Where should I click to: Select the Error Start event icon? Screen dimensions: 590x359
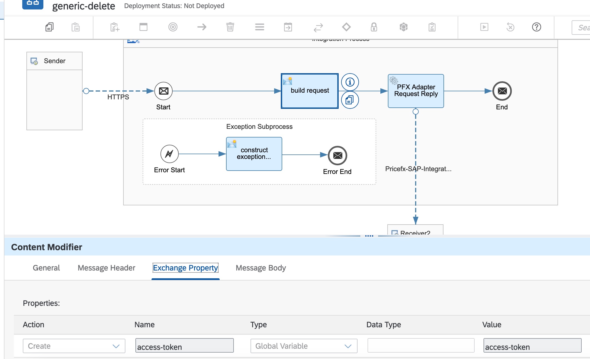(169, 154)
